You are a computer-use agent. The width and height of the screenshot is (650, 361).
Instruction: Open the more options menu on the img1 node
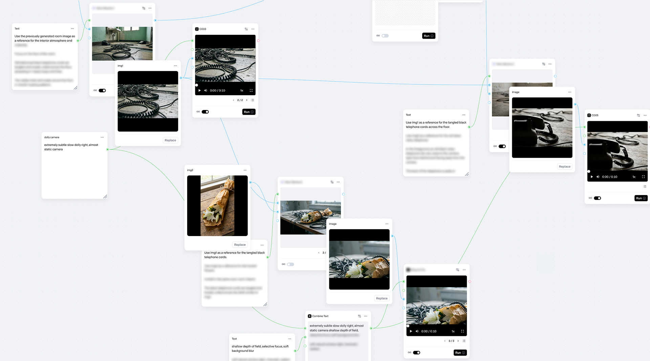click(x=175, y=66)
